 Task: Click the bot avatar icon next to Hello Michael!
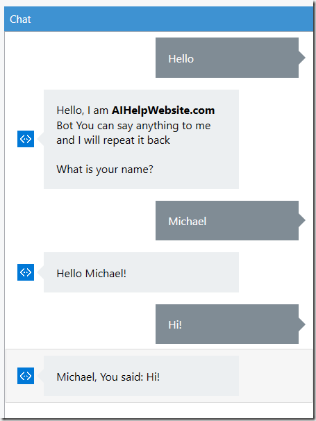point(26,272)
